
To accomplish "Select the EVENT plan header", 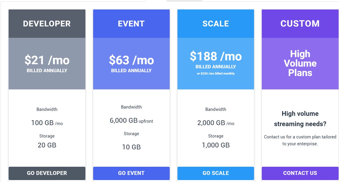I will [x=131, y=24].
